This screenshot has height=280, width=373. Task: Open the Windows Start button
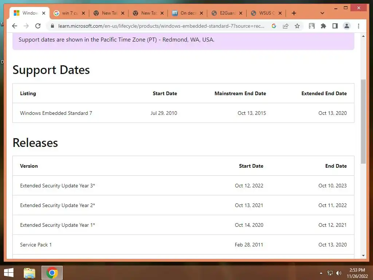(x=9, y=273)
